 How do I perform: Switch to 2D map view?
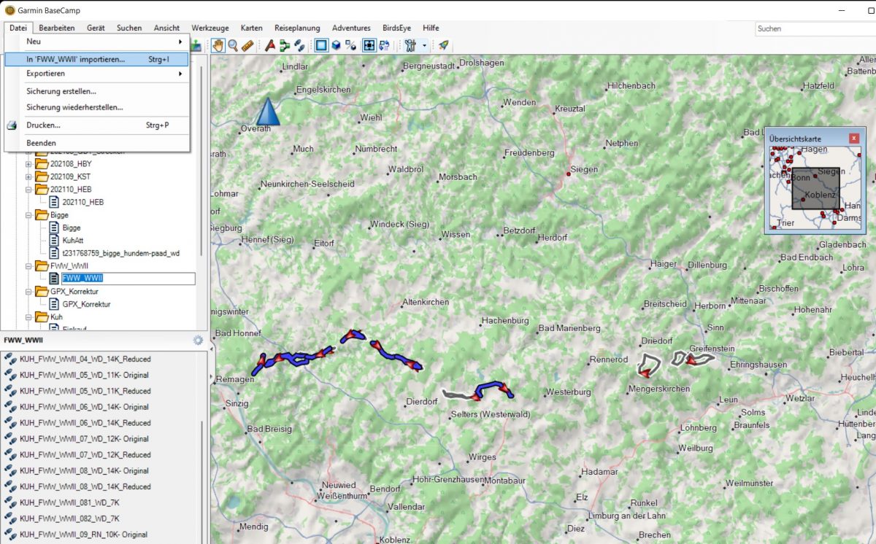click(321, 45)
